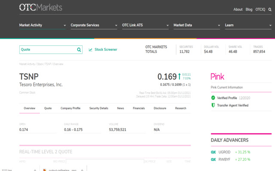Click the search magnifier icon in Quote box

[79, 50]
